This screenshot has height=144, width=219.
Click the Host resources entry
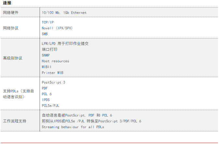pos(55,61)
